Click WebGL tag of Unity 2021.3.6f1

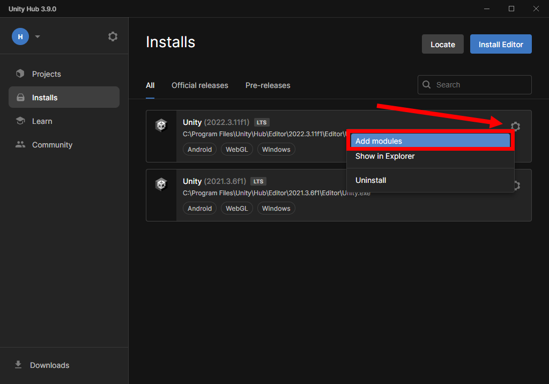(236, 208)
